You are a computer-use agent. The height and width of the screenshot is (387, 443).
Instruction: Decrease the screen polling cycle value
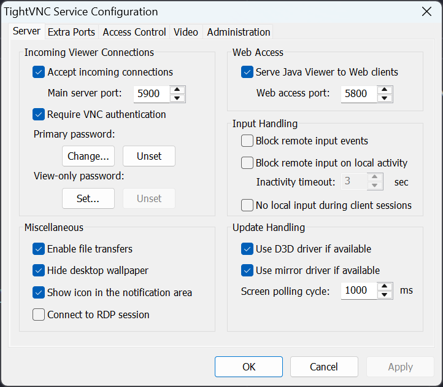(385, 294)
